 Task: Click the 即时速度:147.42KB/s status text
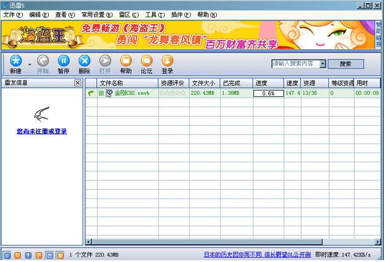click(343, 255)
